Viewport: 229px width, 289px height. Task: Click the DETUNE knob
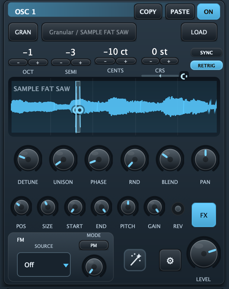(x=28, y=159)
